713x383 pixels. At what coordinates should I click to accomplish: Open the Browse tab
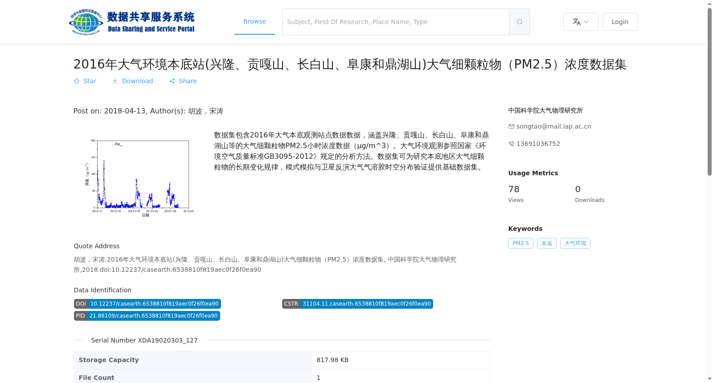click(254, 21)
